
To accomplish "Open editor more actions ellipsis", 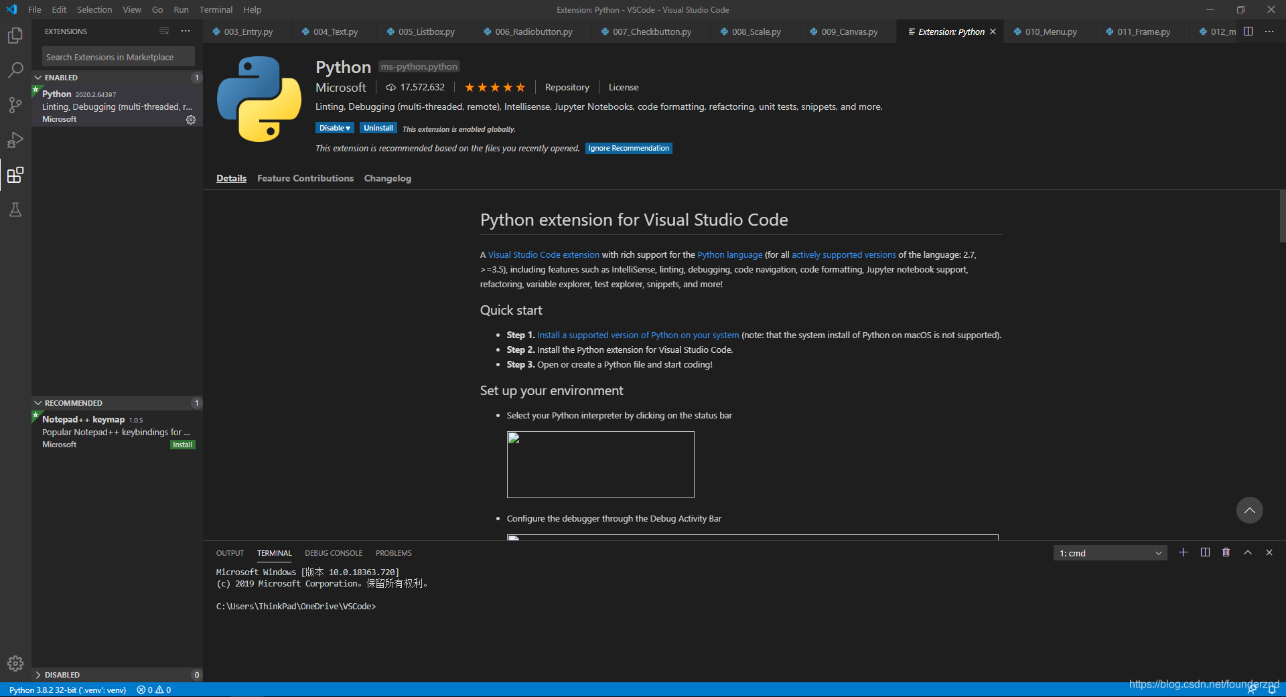I will 1269,31.
